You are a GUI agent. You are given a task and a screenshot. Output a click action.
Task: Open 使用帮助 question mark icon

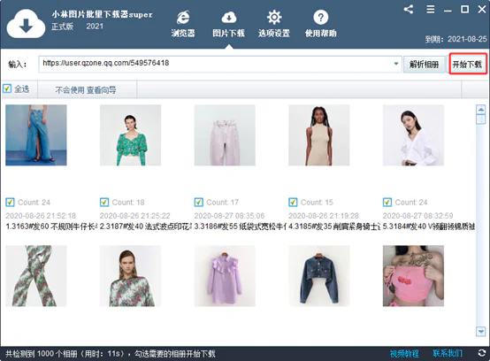[x=321, y=18]
